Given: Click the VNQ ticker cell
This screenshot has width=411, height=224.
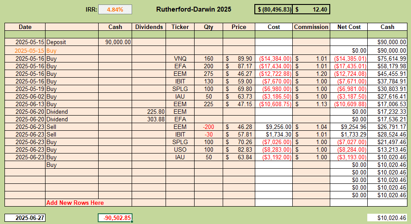Looking at the screenshot, I should 180,59.
